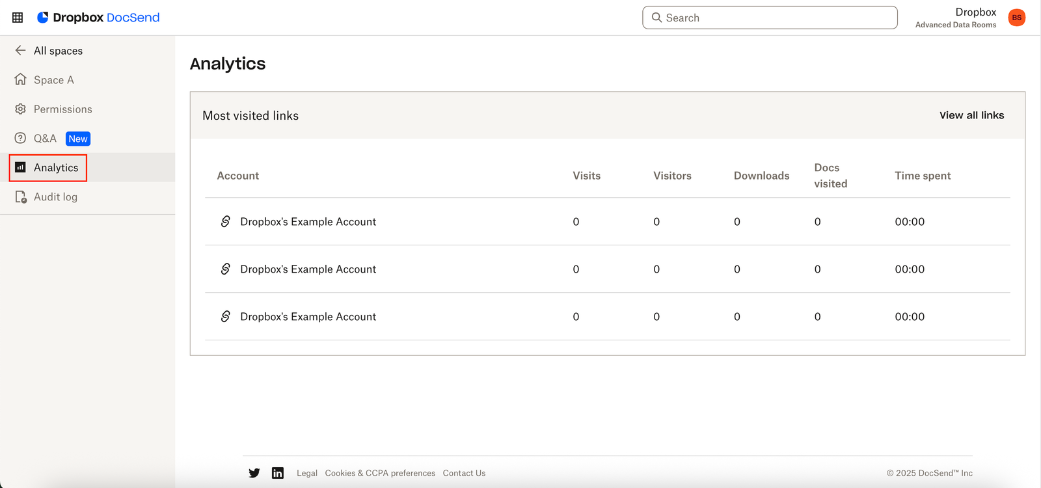Open the Q&A sidebar item

(x=45, y=139)
